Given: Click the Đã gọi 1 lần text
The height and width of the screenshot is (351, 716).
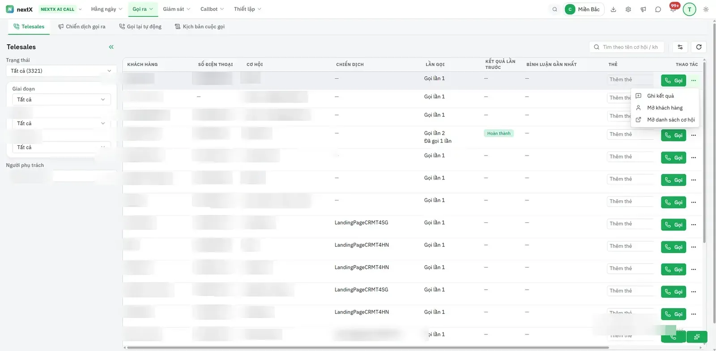Looking at the screenshot, I should click(x=438, y=141).
